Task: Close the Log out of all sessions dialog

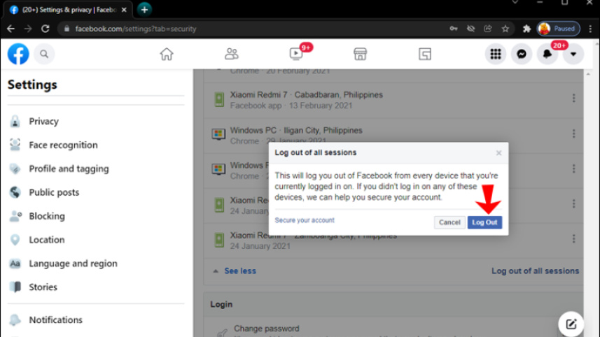Action: click(498, 153)
